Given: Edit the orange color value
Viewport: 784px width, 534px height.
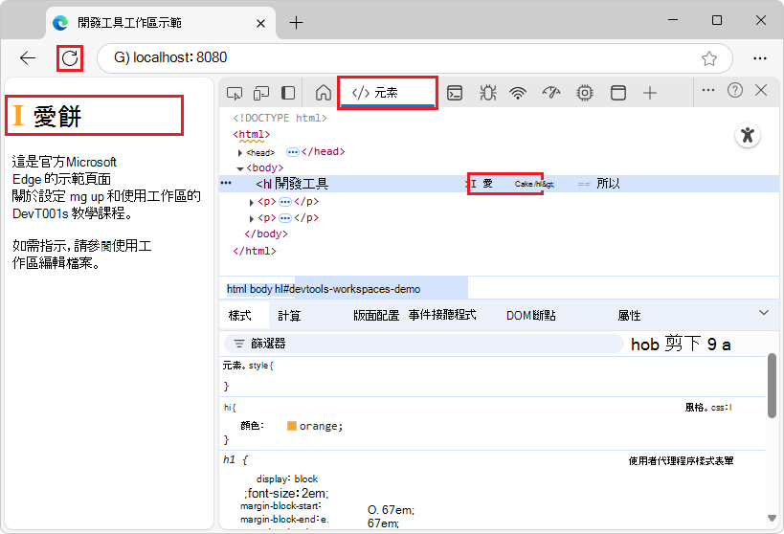Looking at the screenshot, I should pos(320,426).
